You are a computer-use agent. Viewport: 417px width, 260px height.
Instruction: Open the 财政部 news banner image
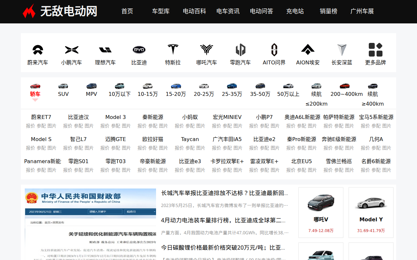click(x=91, y=224)
